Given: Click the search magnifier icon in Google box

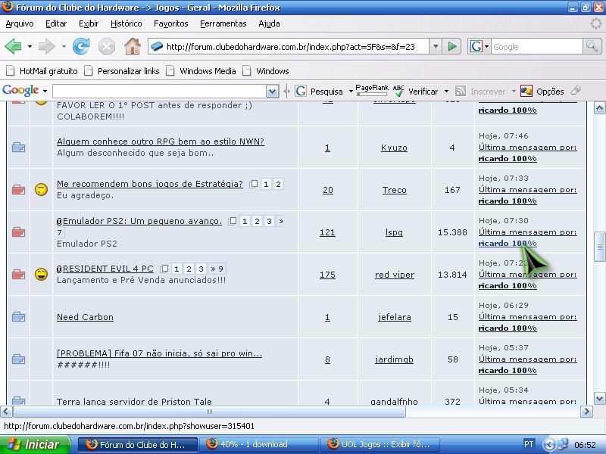Looking at the screenshot, I should [592, 47].
